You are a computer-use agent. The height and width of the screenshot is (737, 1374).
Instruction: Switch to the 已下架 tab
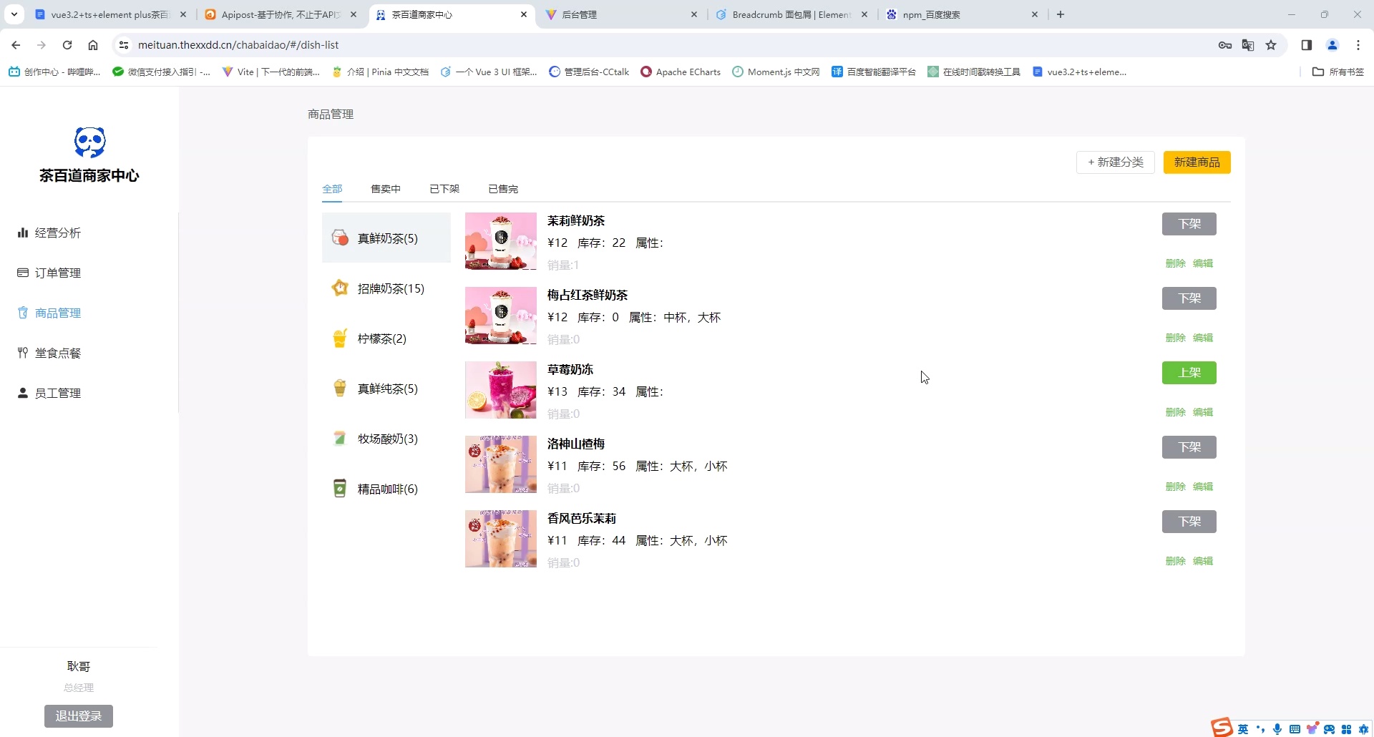(x=444, y=189)
